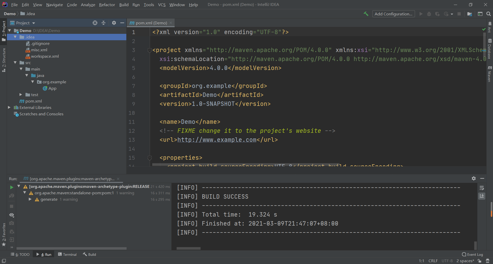The width and height of the screenshot is (493, 264).
Task: Click the Profiler run icon in toolbar
Action: click(446, 14)
